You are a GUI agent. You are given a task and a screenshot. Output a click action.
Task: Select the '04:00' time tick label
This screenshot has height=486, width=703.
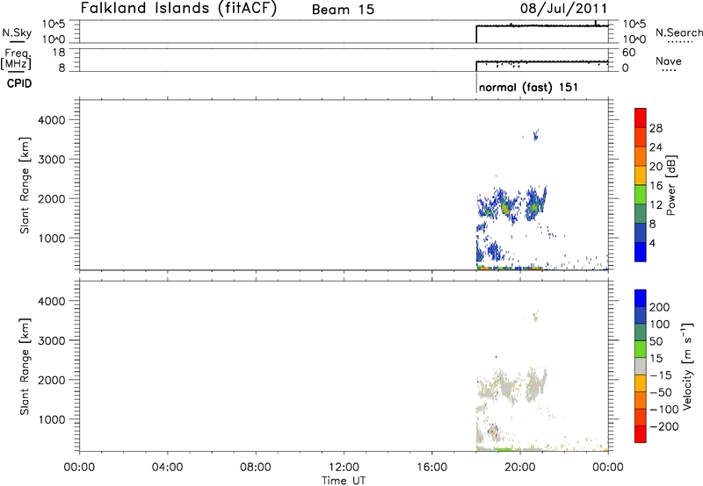click(167, 468)
